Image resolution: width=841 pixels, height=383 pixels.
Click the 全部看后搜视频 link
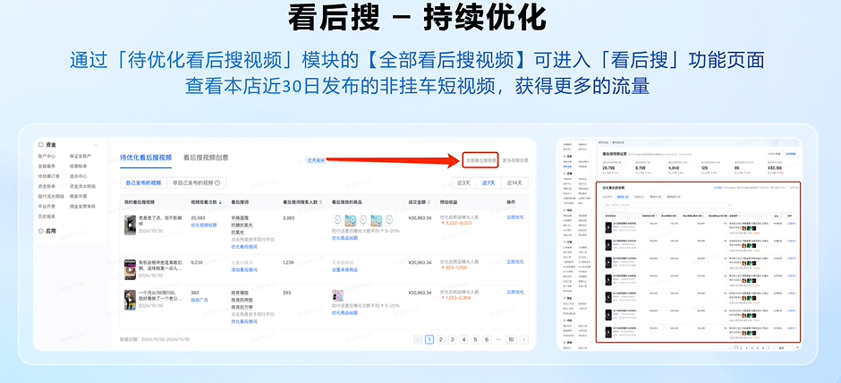pyautogui.click(x=480, y=160)
